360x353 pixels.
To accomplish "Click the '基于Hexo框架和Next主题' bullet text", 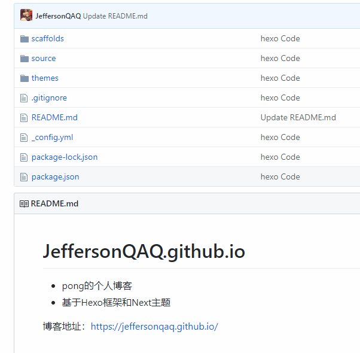I will (116, 303).
